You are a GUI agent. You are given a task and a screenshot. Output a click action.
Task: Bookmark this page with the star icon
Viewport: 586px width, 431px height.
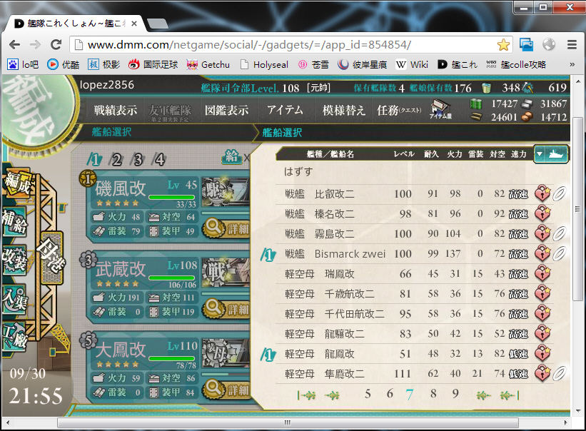[503, 45]
